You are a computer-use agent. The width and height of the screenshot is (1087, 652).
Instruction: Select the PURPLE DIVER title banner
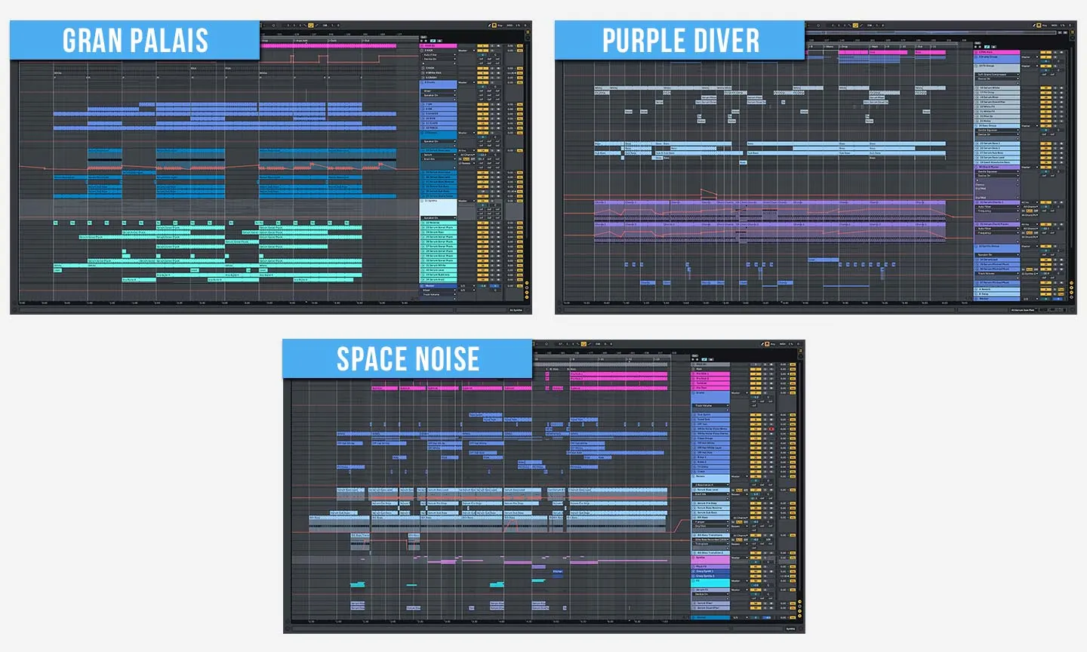pos(679,40)
